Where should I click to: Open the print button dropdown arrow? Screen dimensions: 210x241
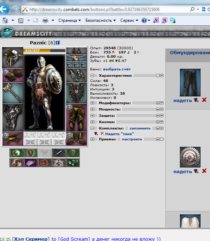53,20
